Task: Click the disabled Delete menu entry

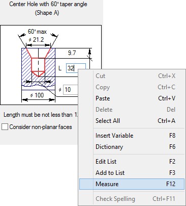Action: click(132, 110)
